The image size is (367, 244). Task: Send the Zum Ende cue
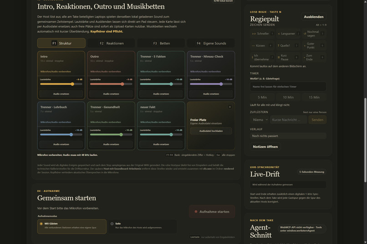[314, 57]
